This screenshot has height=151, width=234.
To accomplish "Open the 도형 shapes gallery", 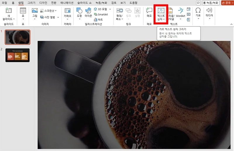I will [x=79, y=14].
